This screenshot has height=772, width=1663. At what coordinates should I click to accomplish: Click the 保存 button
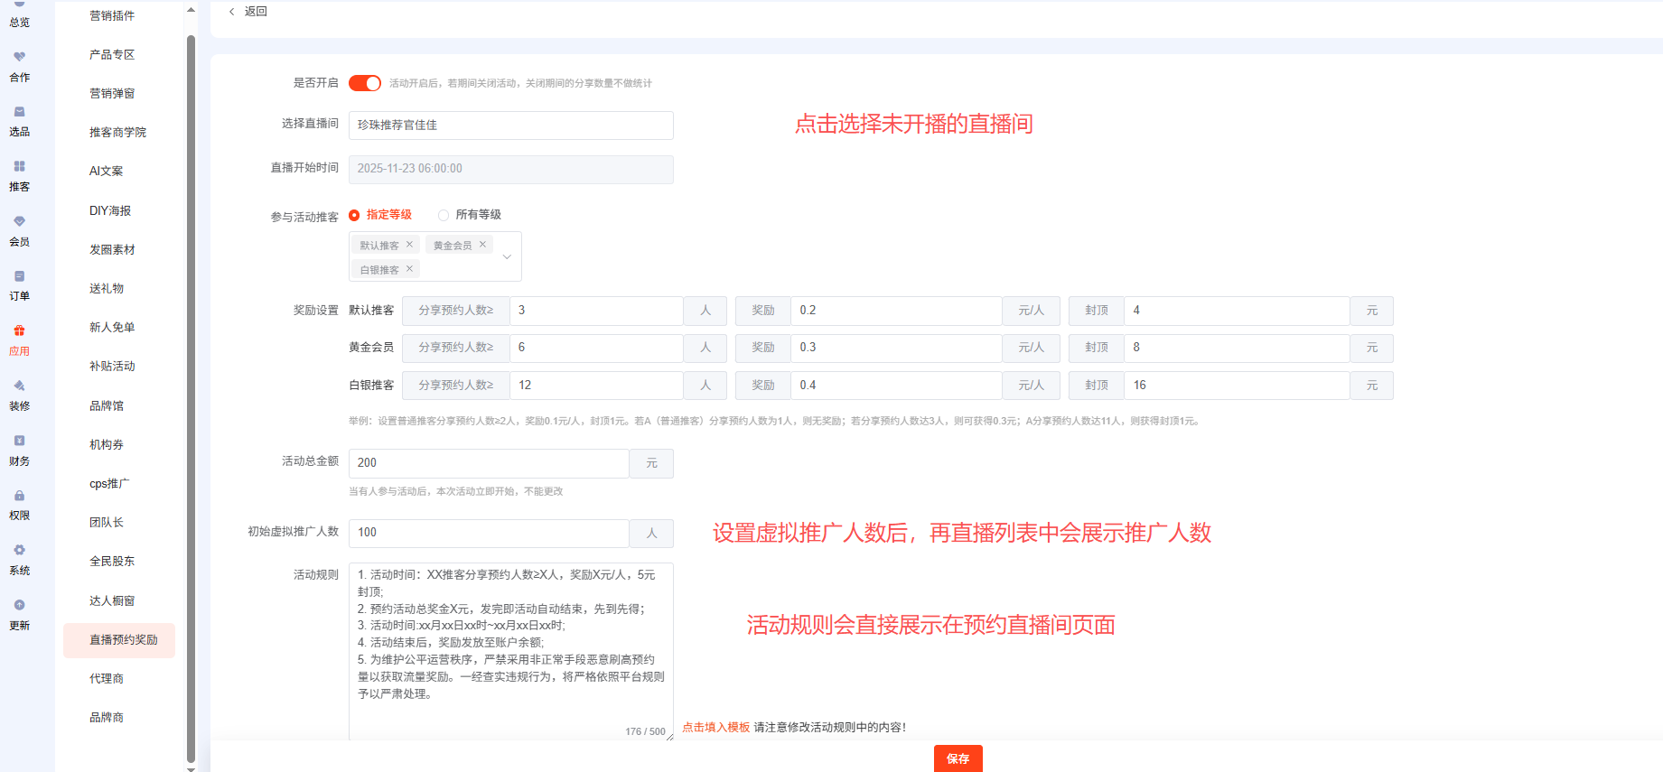coord(958,758)
